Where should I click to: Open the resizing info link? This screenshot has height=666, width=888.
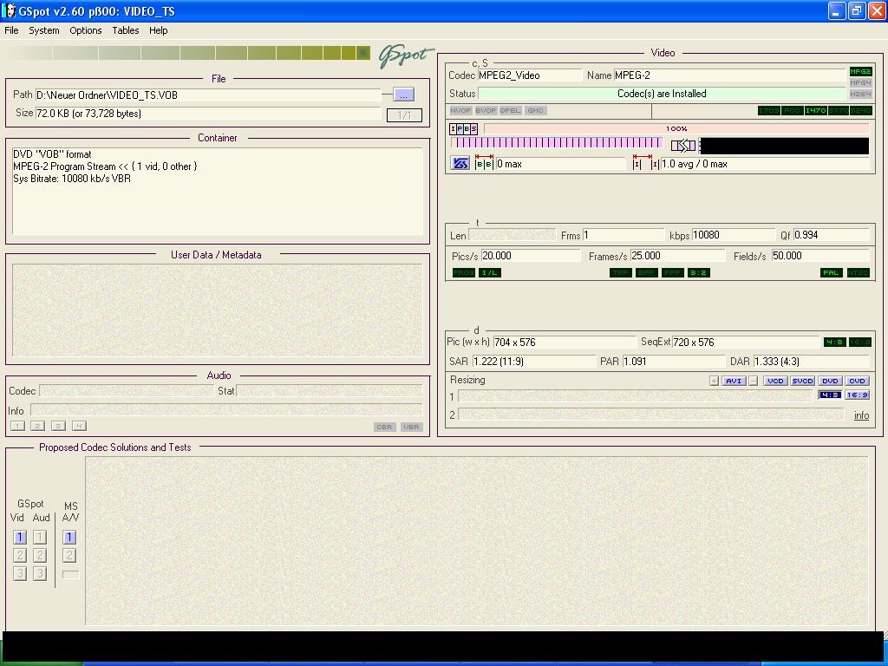tap(861, 415)
